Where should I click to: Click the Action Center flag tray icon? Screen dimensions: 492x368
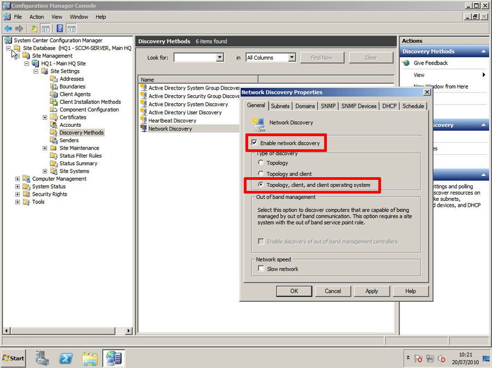coord(418,358)
